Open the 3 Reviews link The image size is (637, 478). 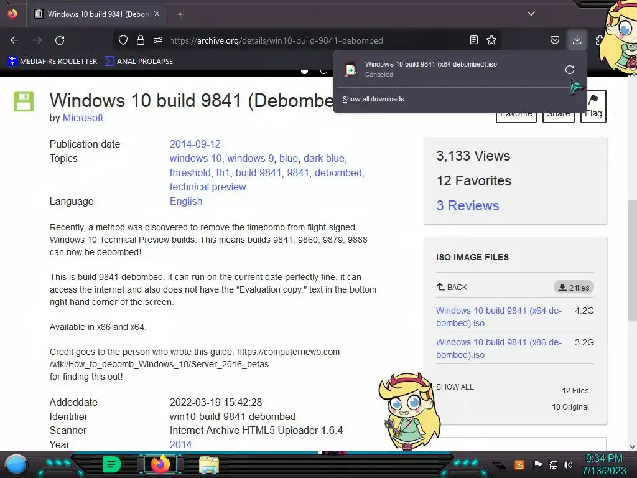click(468, 205)
